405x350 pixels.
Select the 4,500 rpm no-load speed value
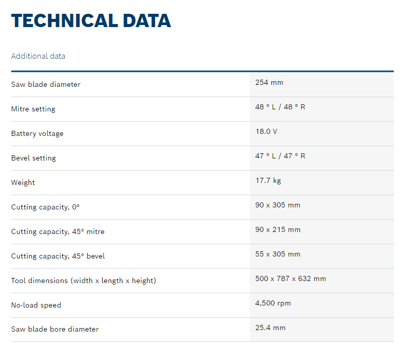point(273,303)
